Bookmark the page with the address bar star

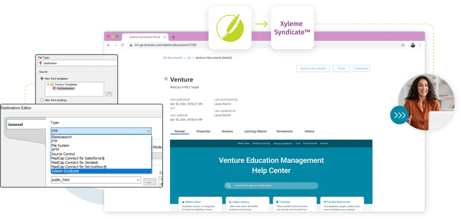pyautogui.click(x=403, y=45)
